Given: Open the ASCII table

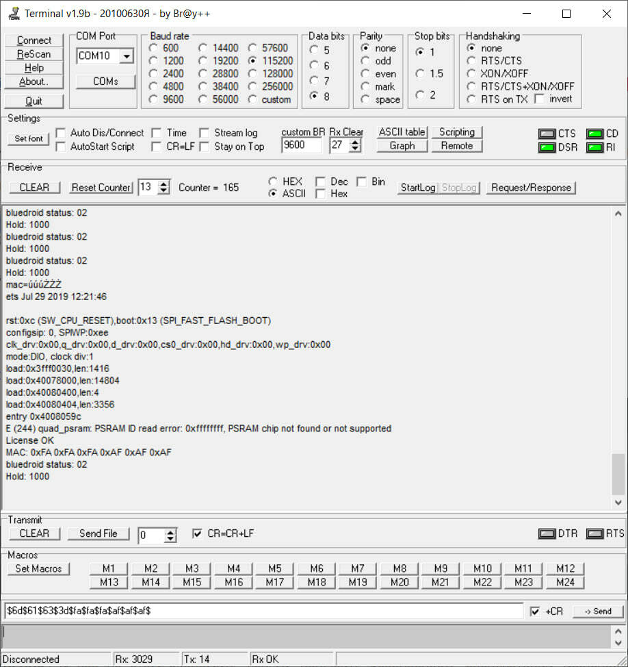Looking at the screenshot, I should [x=402, y=132].
